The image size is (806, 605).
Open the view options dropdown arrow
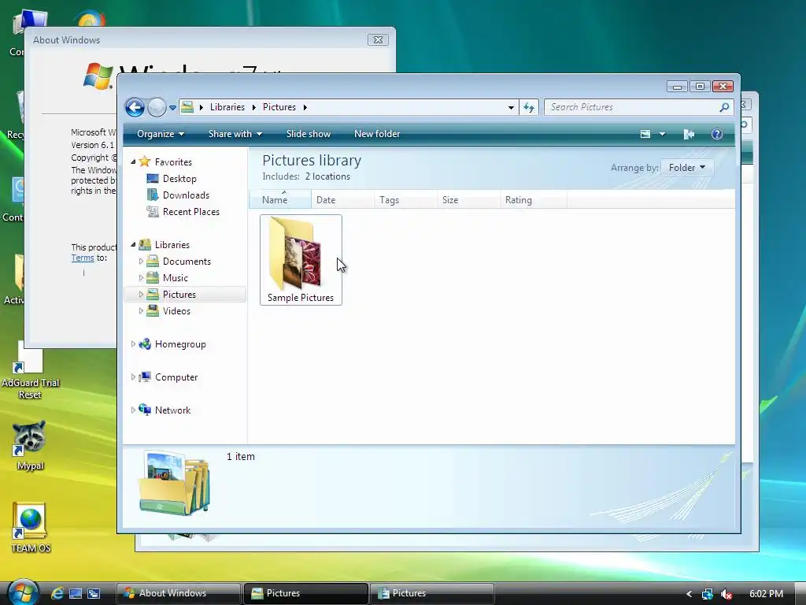(x=662, y=134)
